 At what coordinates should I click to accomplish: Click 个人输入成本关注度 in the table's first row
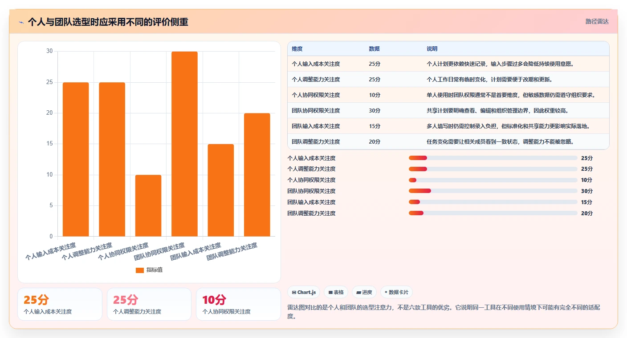[x=316, y=64]
